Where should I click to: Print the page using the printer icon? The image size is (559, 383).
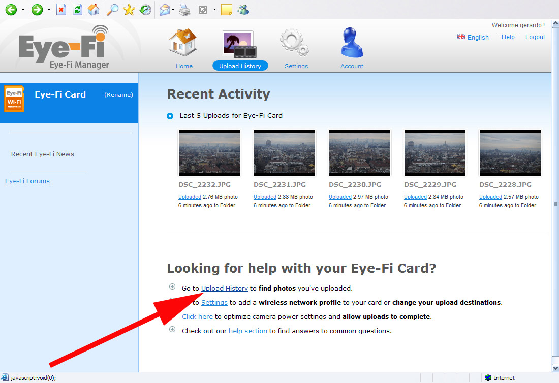click(x=184, y=10)
